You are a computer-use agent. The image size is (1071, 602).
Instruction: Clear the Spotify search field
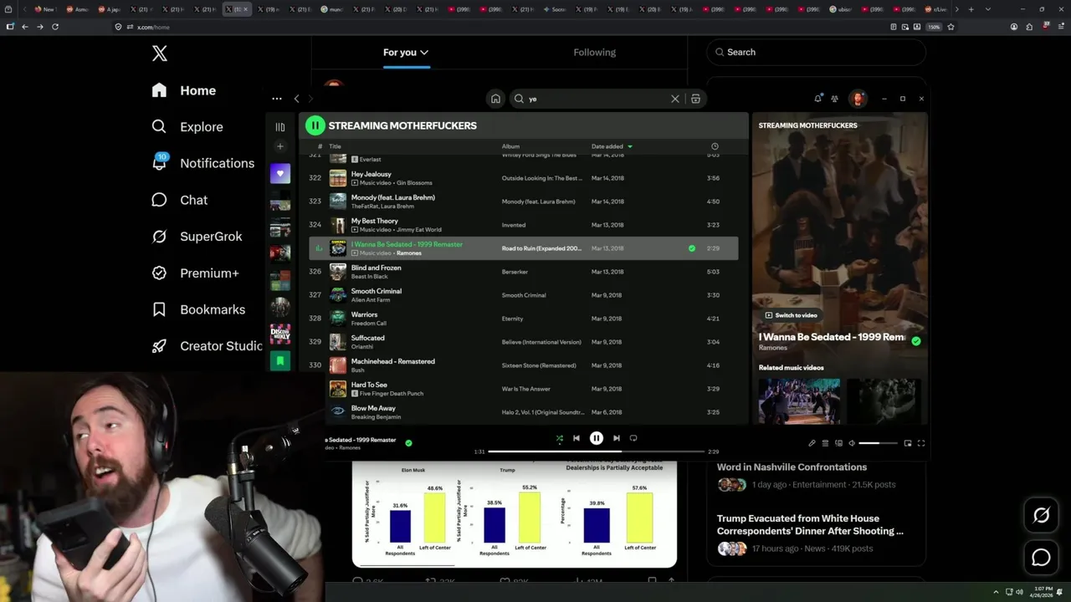tap(675, 99)
